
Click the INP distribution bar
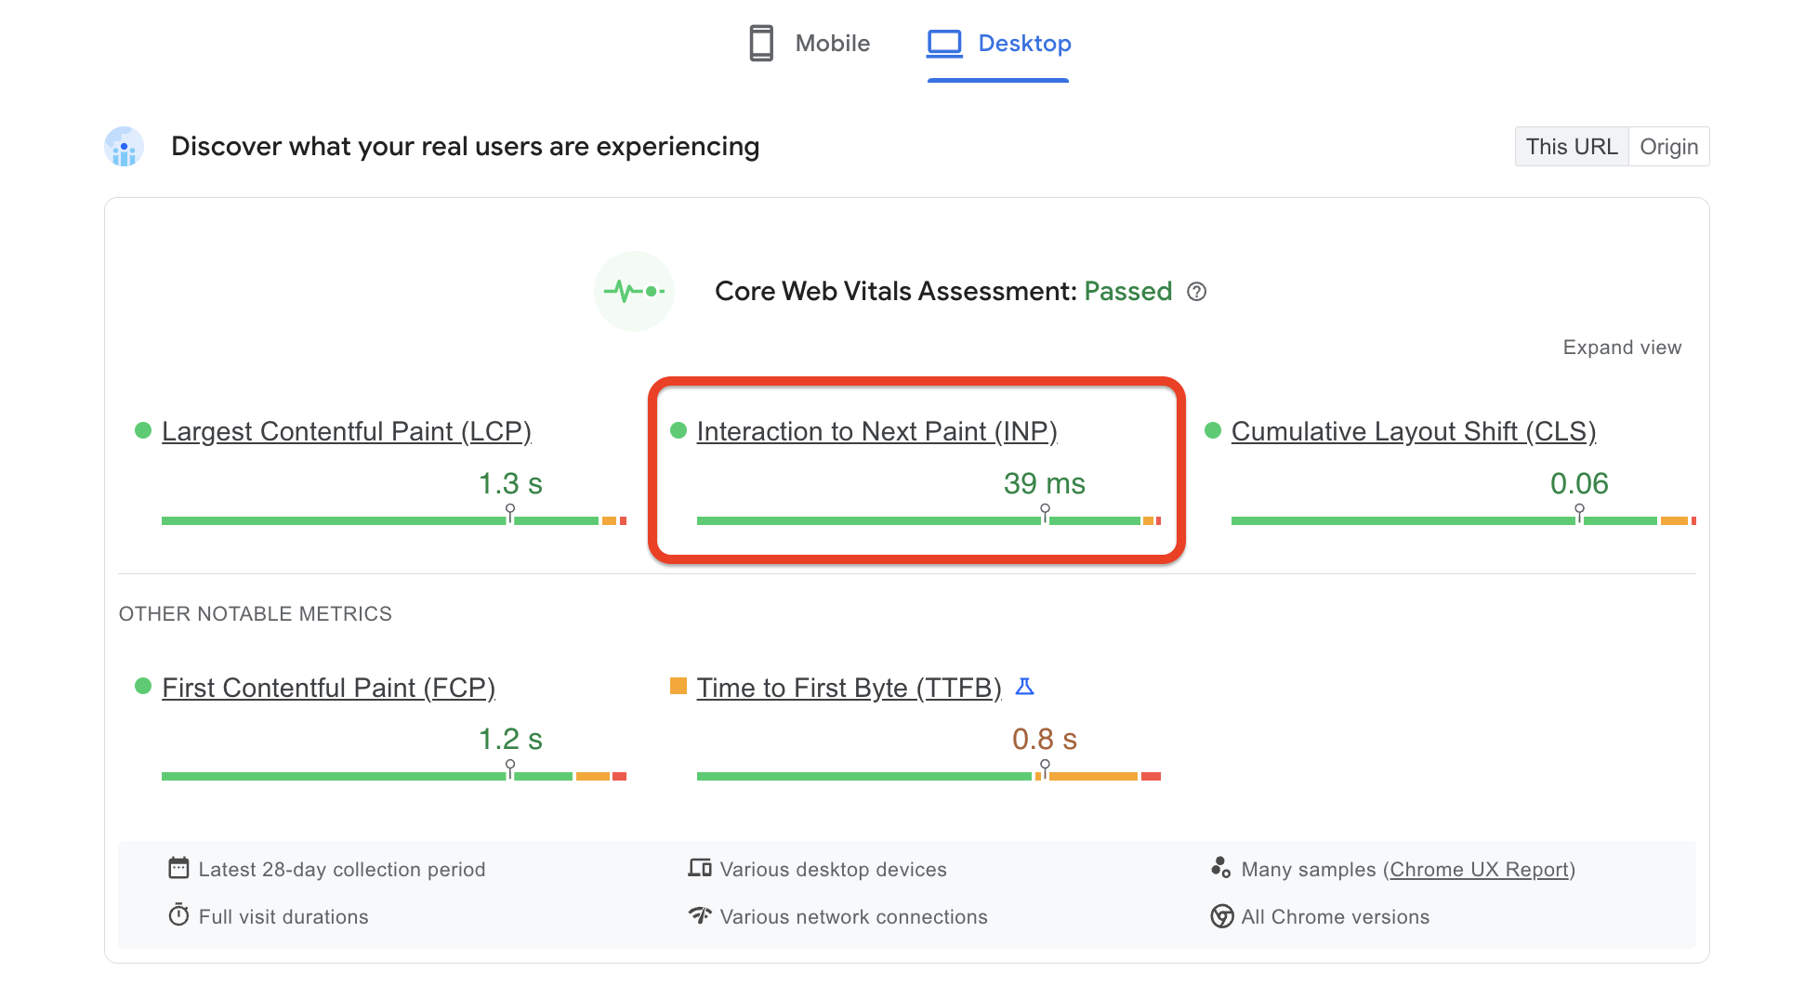(x=929, y=520)
